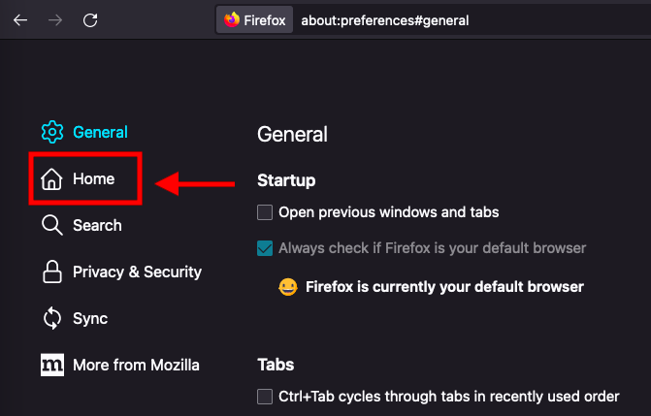
Task: Click the about:preferences#general URL text
Action: tap(384, 19)
